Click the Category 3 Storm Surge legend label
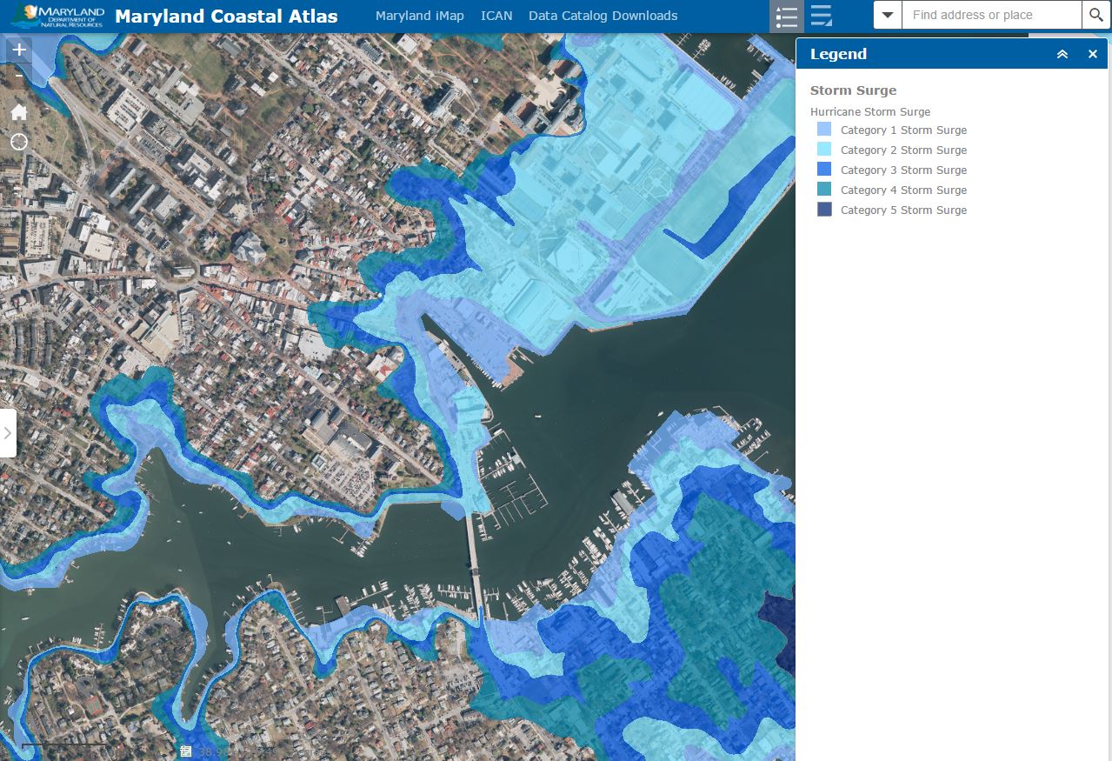 pyautogui.click(x=903, y=170)
